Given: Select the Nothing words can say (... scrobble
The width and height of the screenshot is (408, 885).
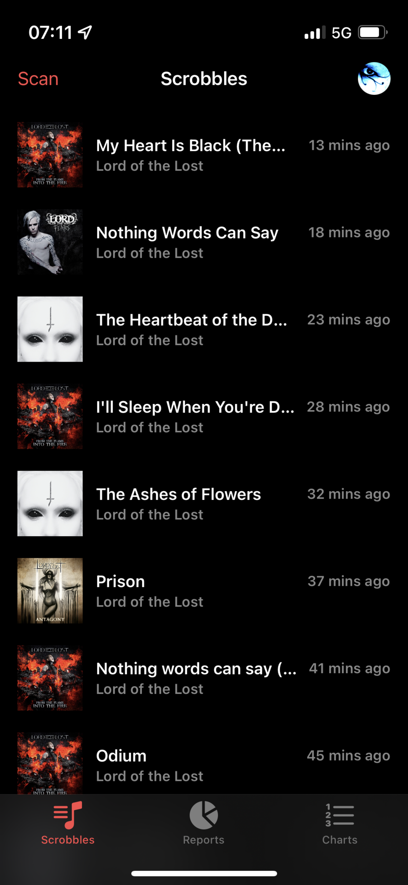Looking at the screenshot, I should click(x=196, y=669).
